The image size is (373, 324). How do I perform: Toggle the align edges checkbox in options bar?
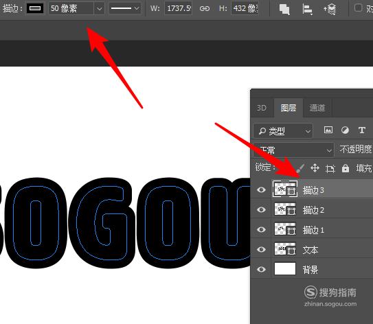click(358, 8)
